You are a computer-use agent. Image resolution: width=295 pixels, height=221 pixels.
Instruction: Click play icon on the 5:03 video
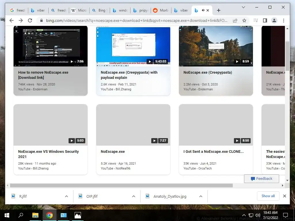(72, 140)
